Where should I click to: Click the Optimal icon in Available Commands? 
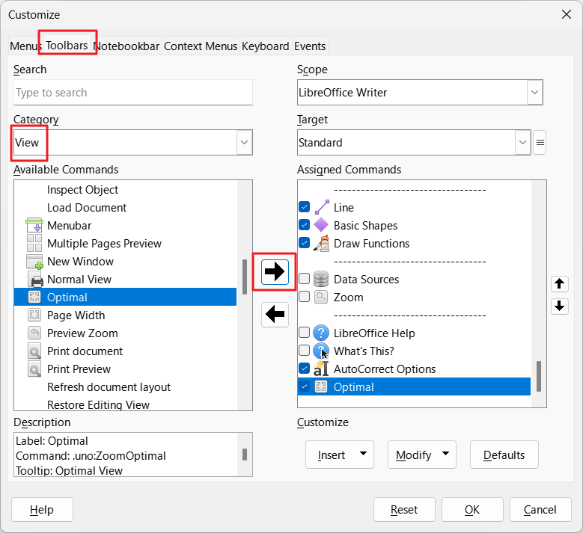(x=34, y=297)
